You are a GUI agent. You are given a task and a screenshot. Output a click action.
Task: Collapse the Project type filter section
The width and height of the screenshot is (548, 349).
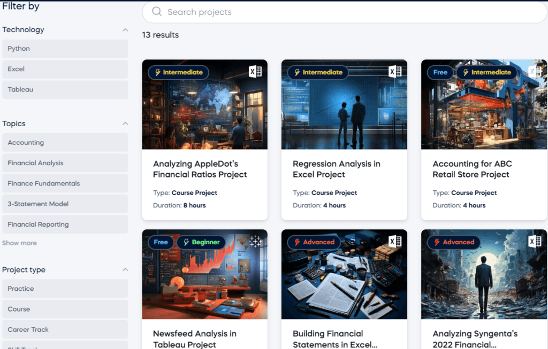coord(125,269)
